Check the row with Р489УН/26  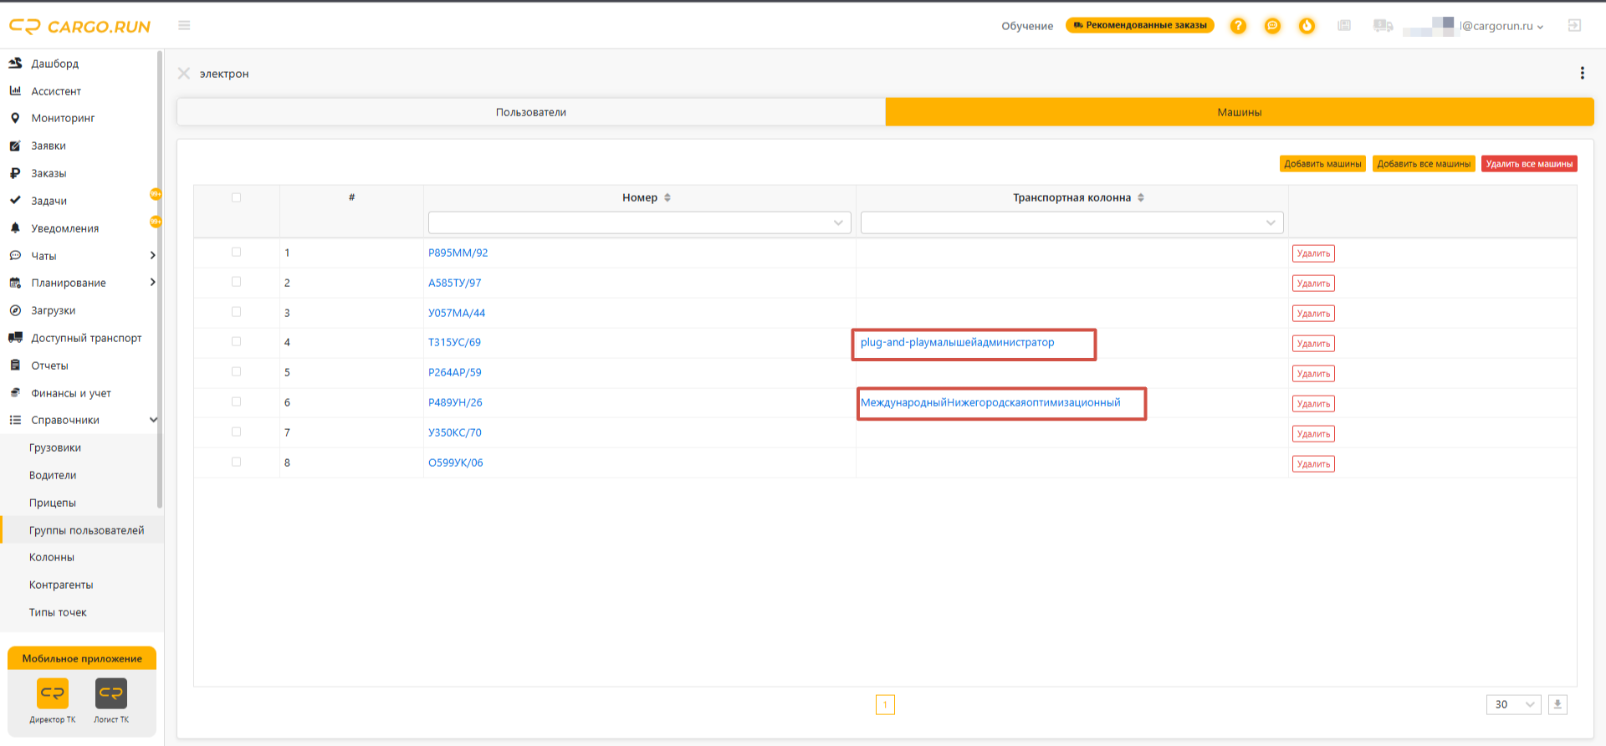click(x=236, y=402)
